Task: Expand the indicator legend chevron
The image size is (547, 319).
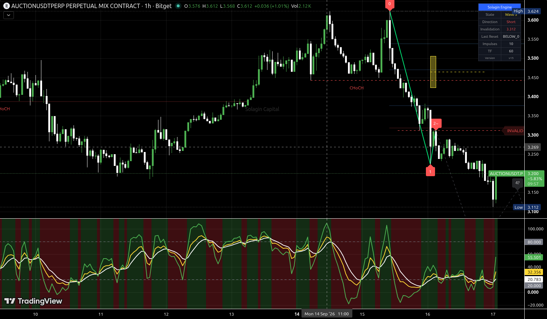Action: 8,15
